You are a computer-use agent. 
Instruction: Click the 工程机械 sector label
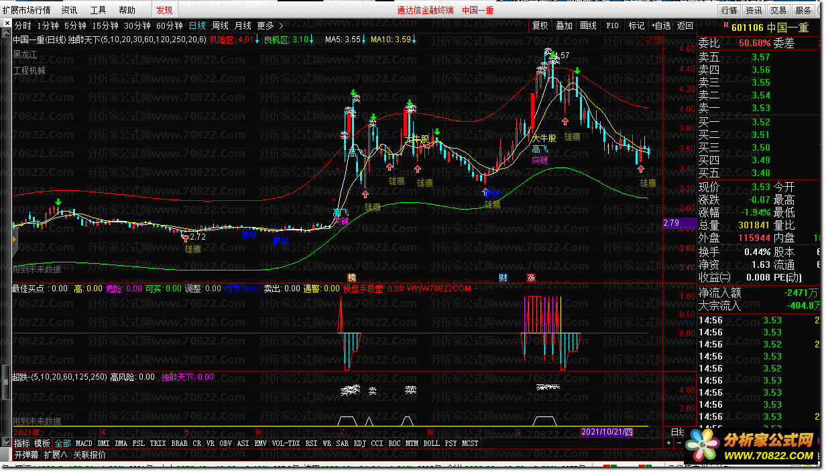[29, 71]
